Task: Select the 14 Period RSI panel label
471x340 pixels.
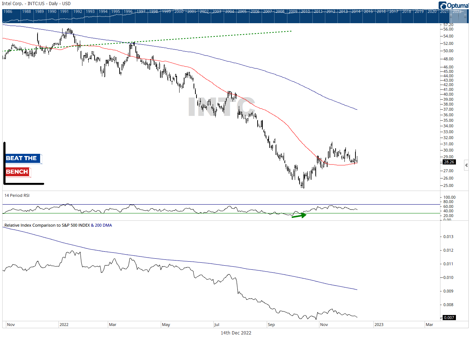Action: point(17,195)
